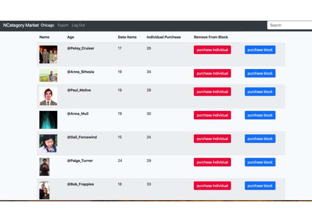This screenshot has height=222, width=312.
Task: Click the Age column header
Action: tap(70, 37)
